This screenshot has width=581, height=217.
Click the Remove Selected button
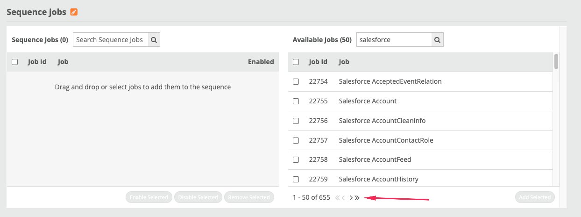[x=249, y=197]
